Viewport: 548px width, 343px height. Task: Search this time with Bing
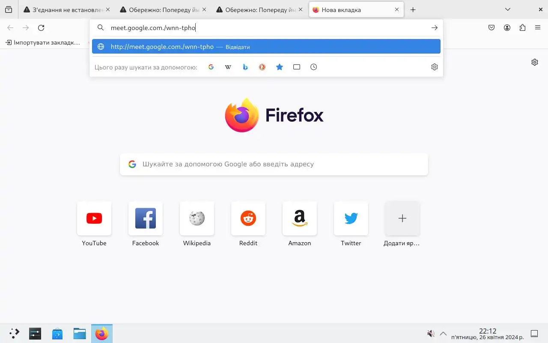coord(245,67)
